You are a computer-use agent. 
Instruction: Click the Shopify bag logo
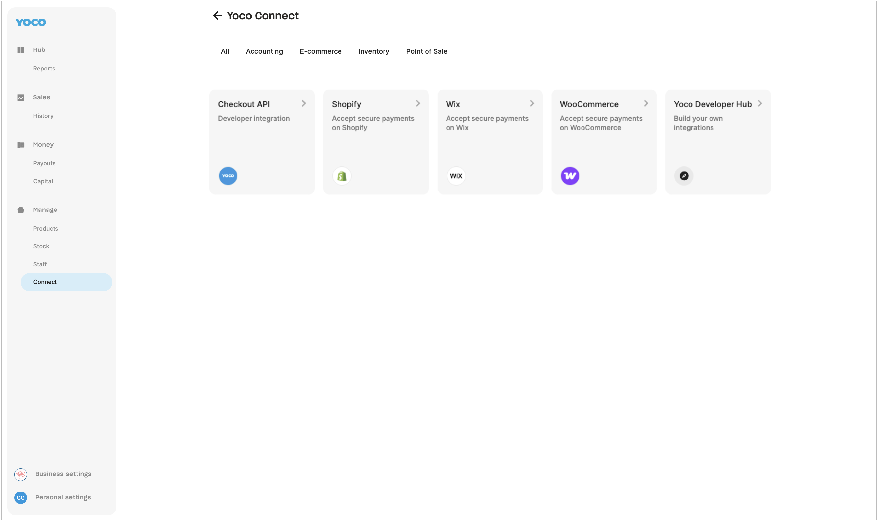point(341,176)
